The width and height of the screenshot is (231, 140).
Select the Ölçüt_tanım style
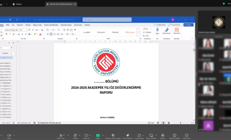[x=130, y=32]
